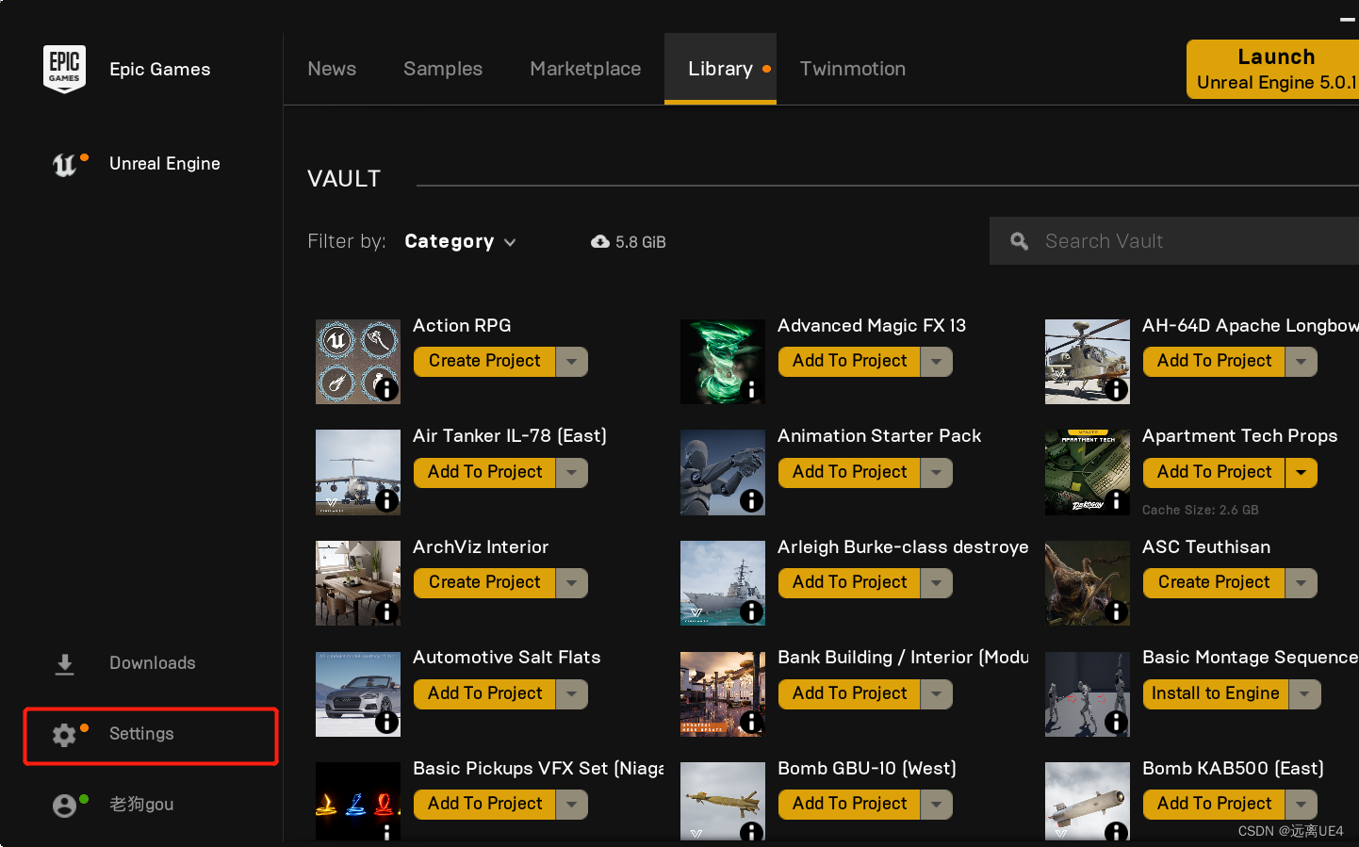
Task: Open Animation Starter Pack thumbnail
Action: tap(723, 473)
